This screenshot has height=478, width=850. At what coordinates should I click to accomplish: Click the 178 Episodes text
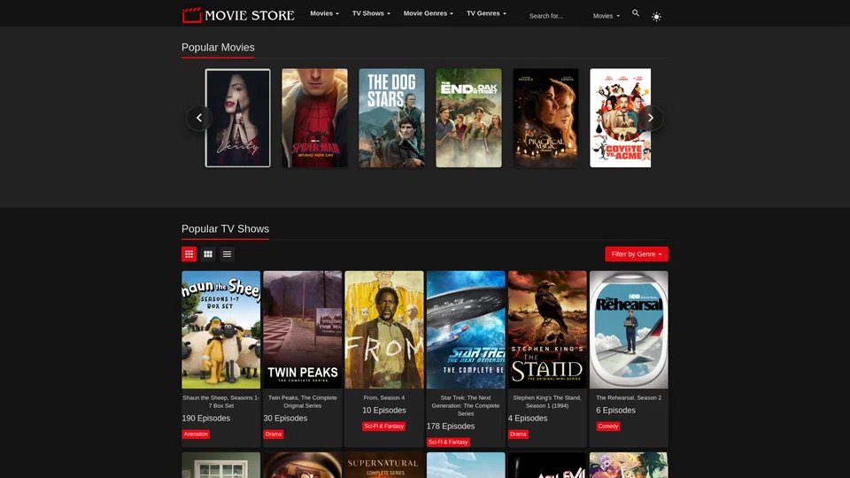pyautogui.click(x=451, y=427)
